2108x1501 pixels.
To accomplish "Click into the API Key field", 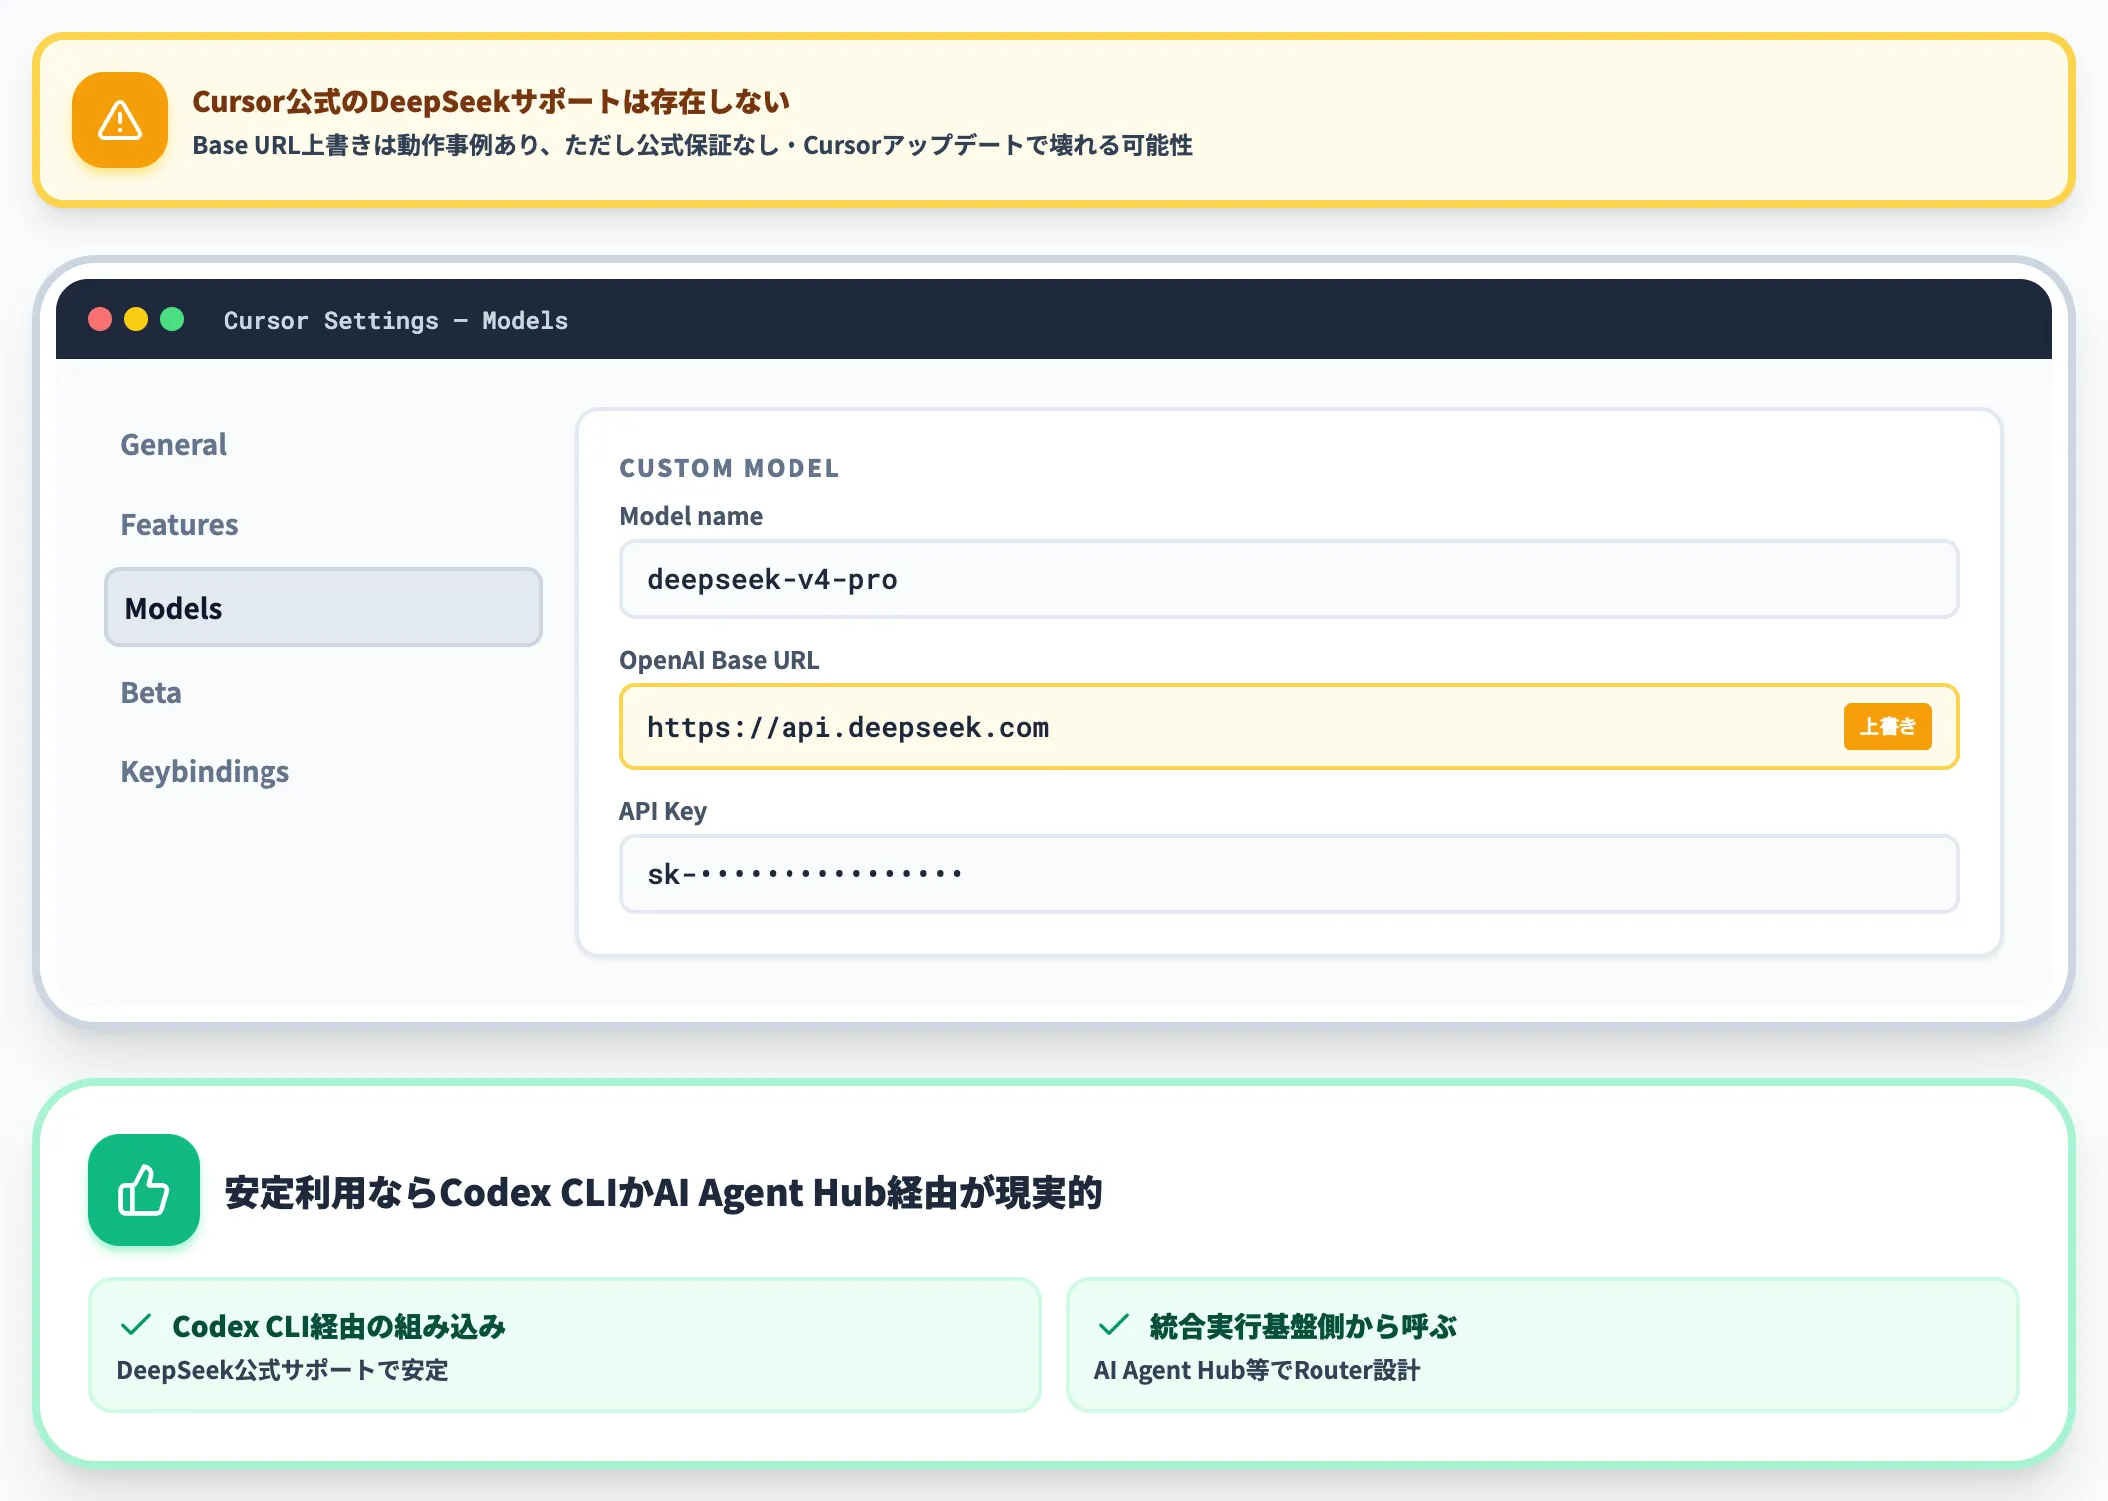I will [1289, 874].
